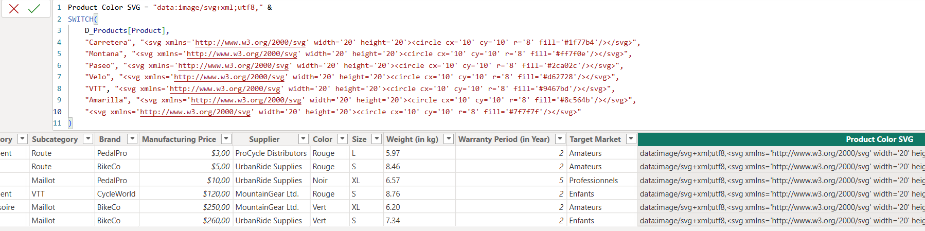Select the ProCycle Distributors supplier cell
925x231 pixels.
point(271,153)
